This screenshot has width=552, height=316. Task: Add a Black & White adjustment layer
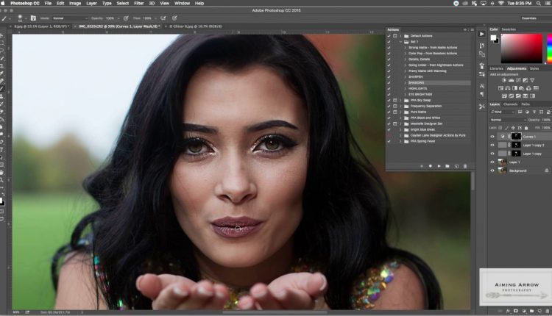pos(514,88)
